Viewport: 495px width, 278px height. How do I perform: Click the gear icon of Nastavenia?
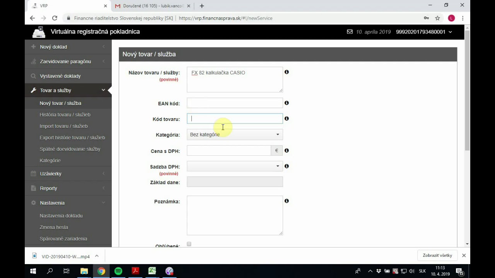coord(33,203)
